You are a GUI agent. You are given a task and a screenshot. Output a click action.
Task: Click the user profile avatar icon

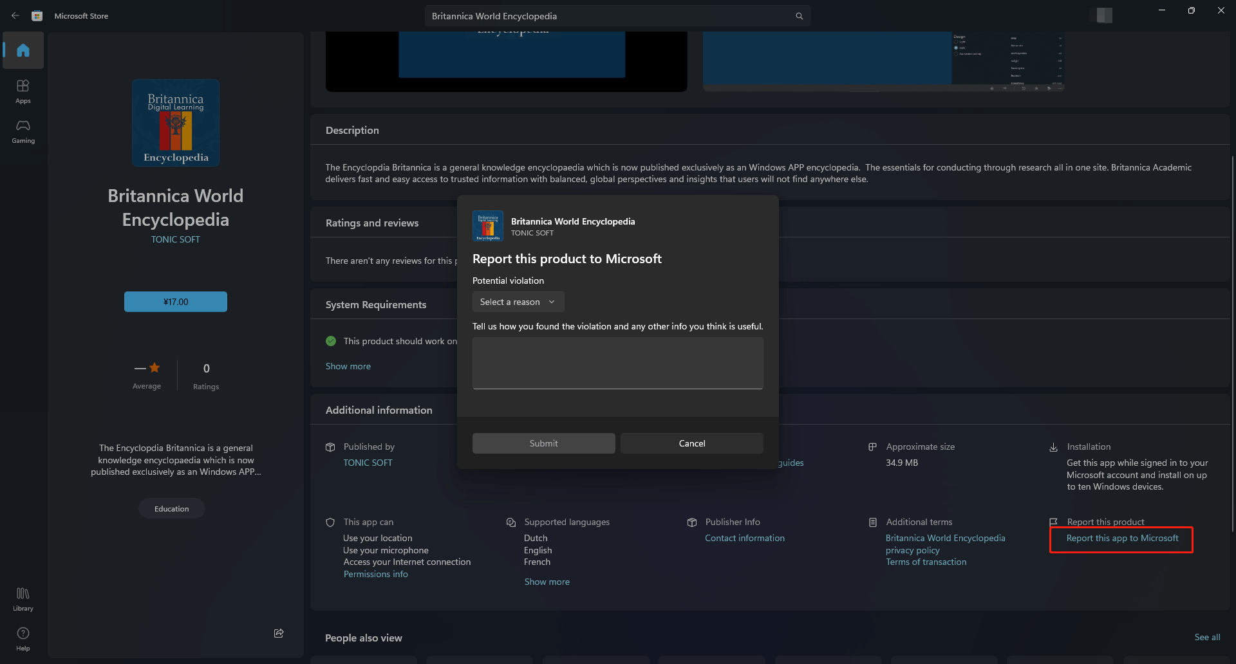coord(1105,15)
